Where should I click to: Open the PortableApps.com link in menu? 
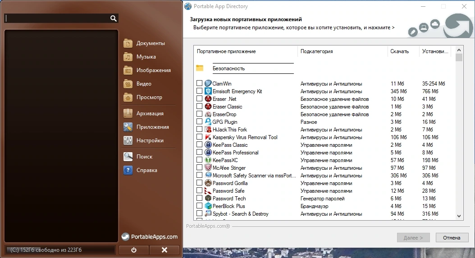(x=150, y=237)
